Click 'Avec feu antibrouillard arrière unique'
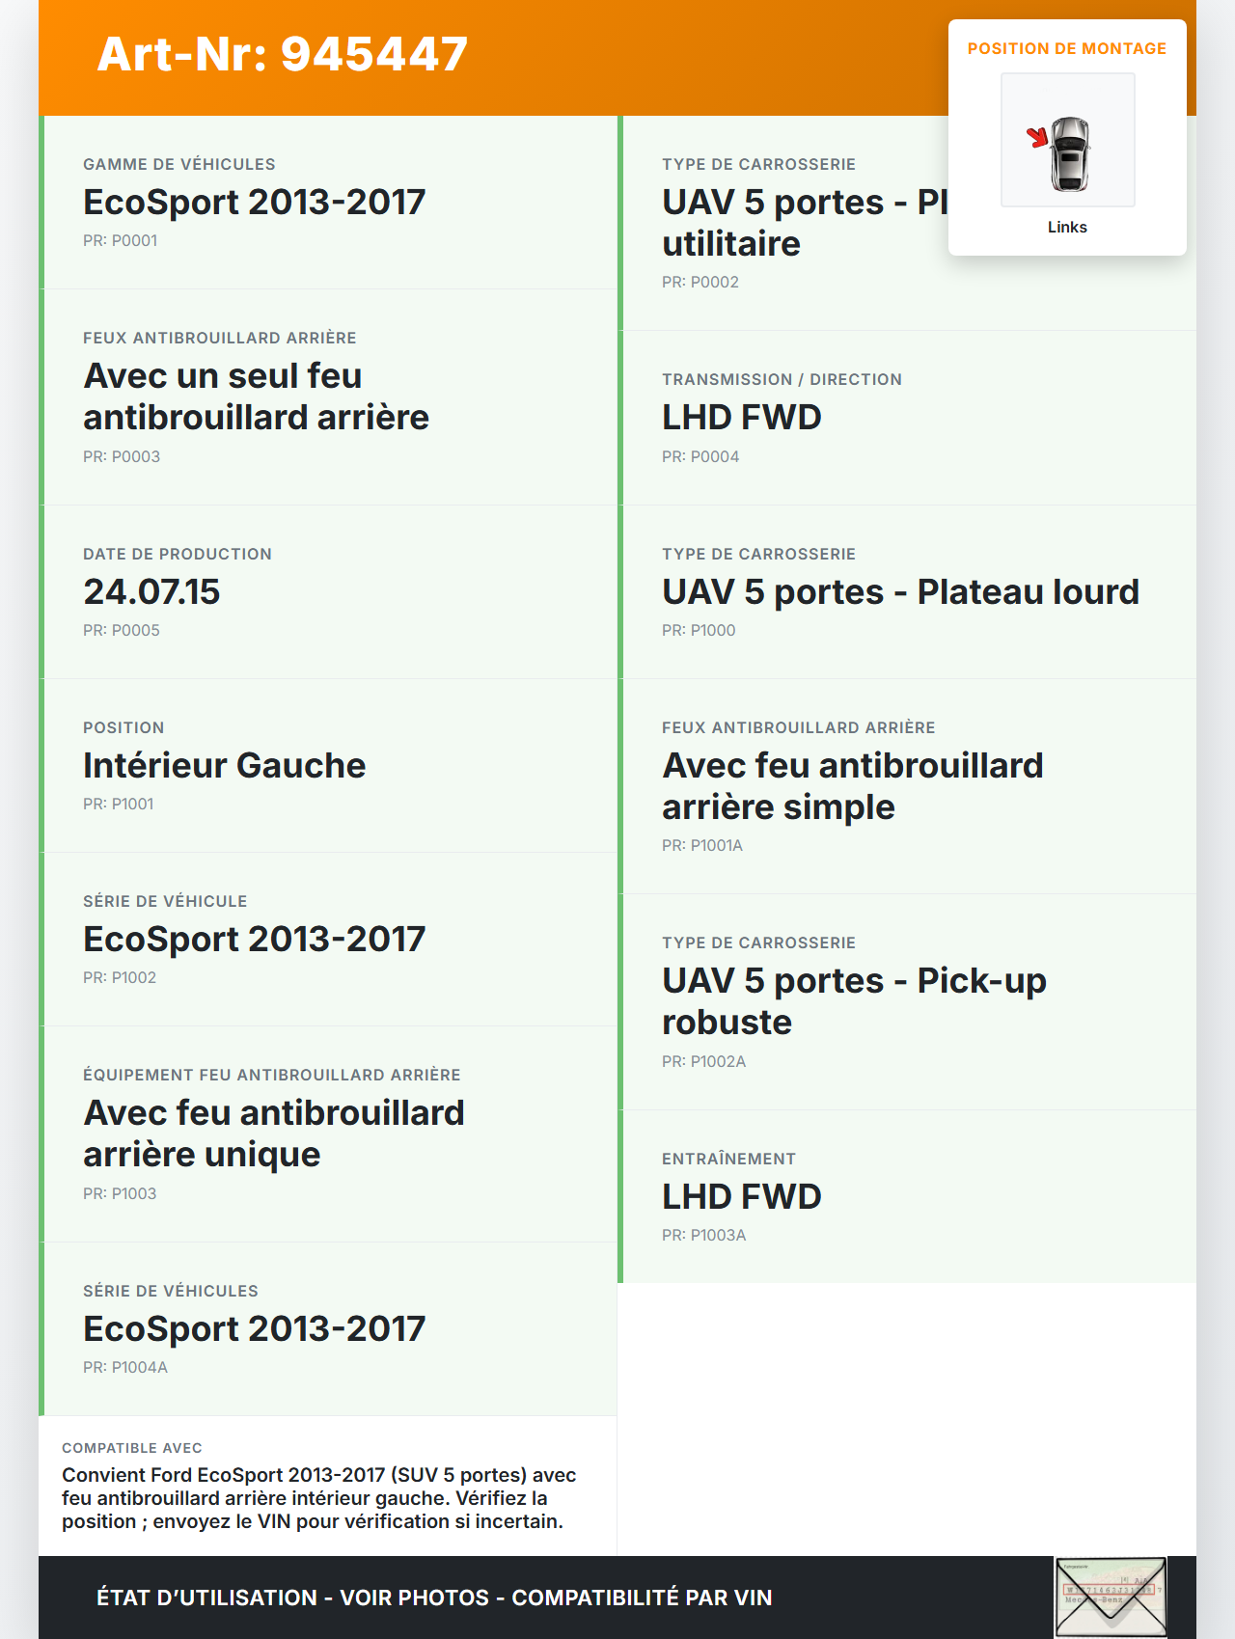This screenshot has height=1639, width=1235. [273, 1134]
